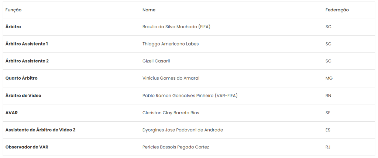Click the Observador de VAR label

(x=27, y=147)
